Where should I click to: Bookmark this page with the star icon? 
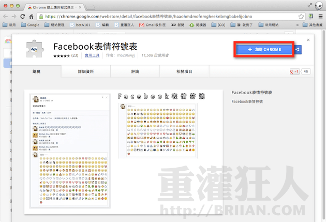coord(301,17)
